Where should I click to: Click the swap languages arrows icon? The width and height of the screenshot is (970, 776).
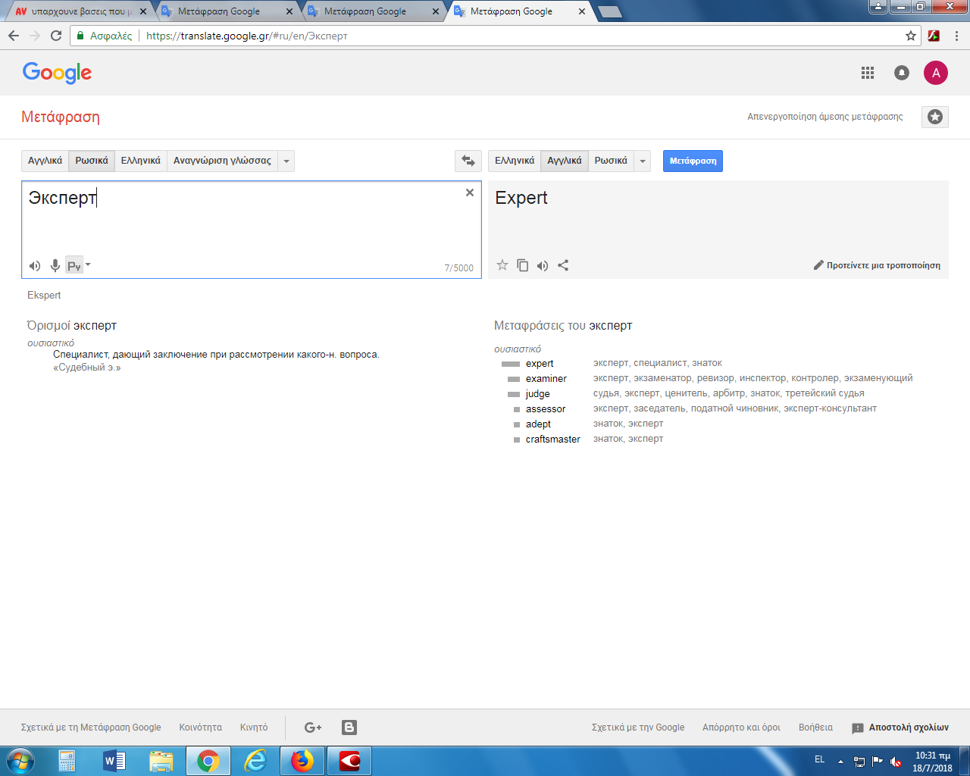click(x=468, y=161)
